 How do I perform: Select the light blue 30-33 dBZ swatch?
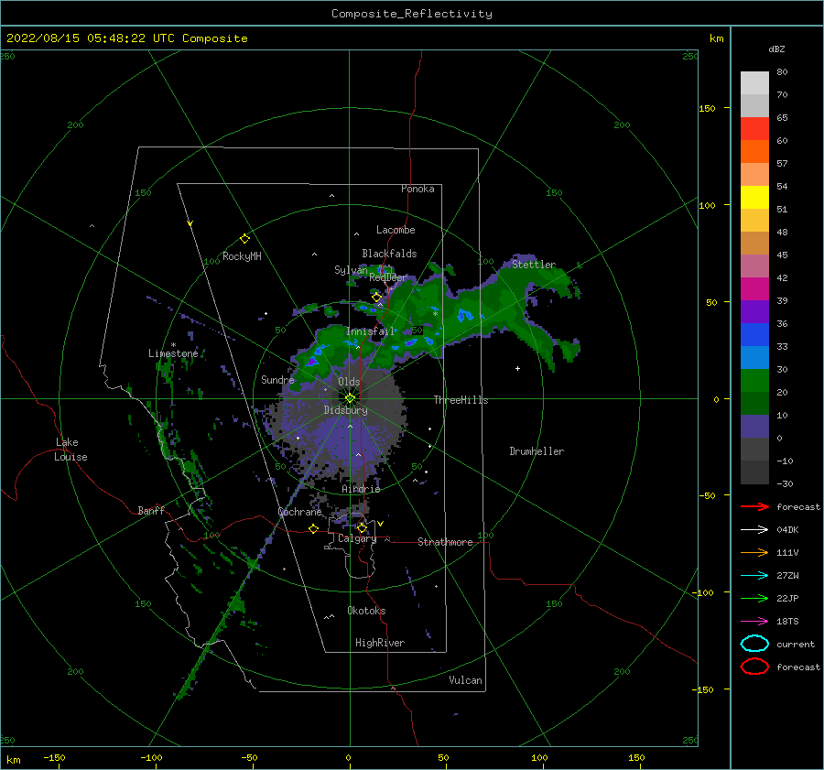(754, 357)
